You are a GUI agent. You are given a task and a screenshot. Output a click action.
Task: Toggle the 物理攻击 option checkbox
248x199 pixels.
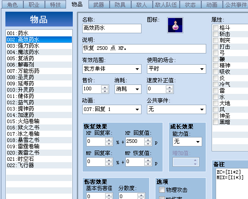(x=162, y=190)
